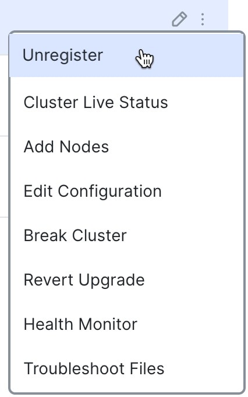The height and width of the screenshot is (397, 248).
Task: Generate troubleshoot files for cluster
Action: [x=126, y=368]
